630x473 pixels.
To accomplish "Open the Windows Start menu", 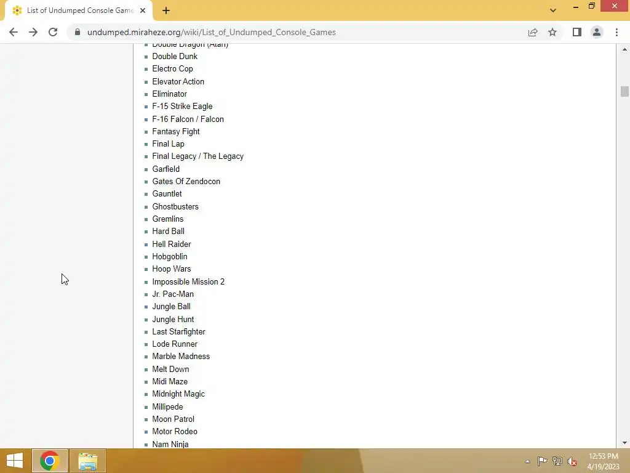I will pos(15,461).
